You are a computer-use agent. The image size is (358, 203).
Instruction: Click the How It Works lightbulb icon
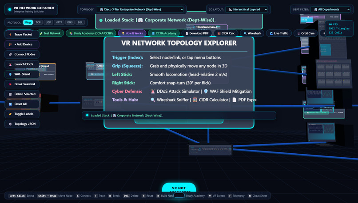pyautogui.click(x=123, y=33)
